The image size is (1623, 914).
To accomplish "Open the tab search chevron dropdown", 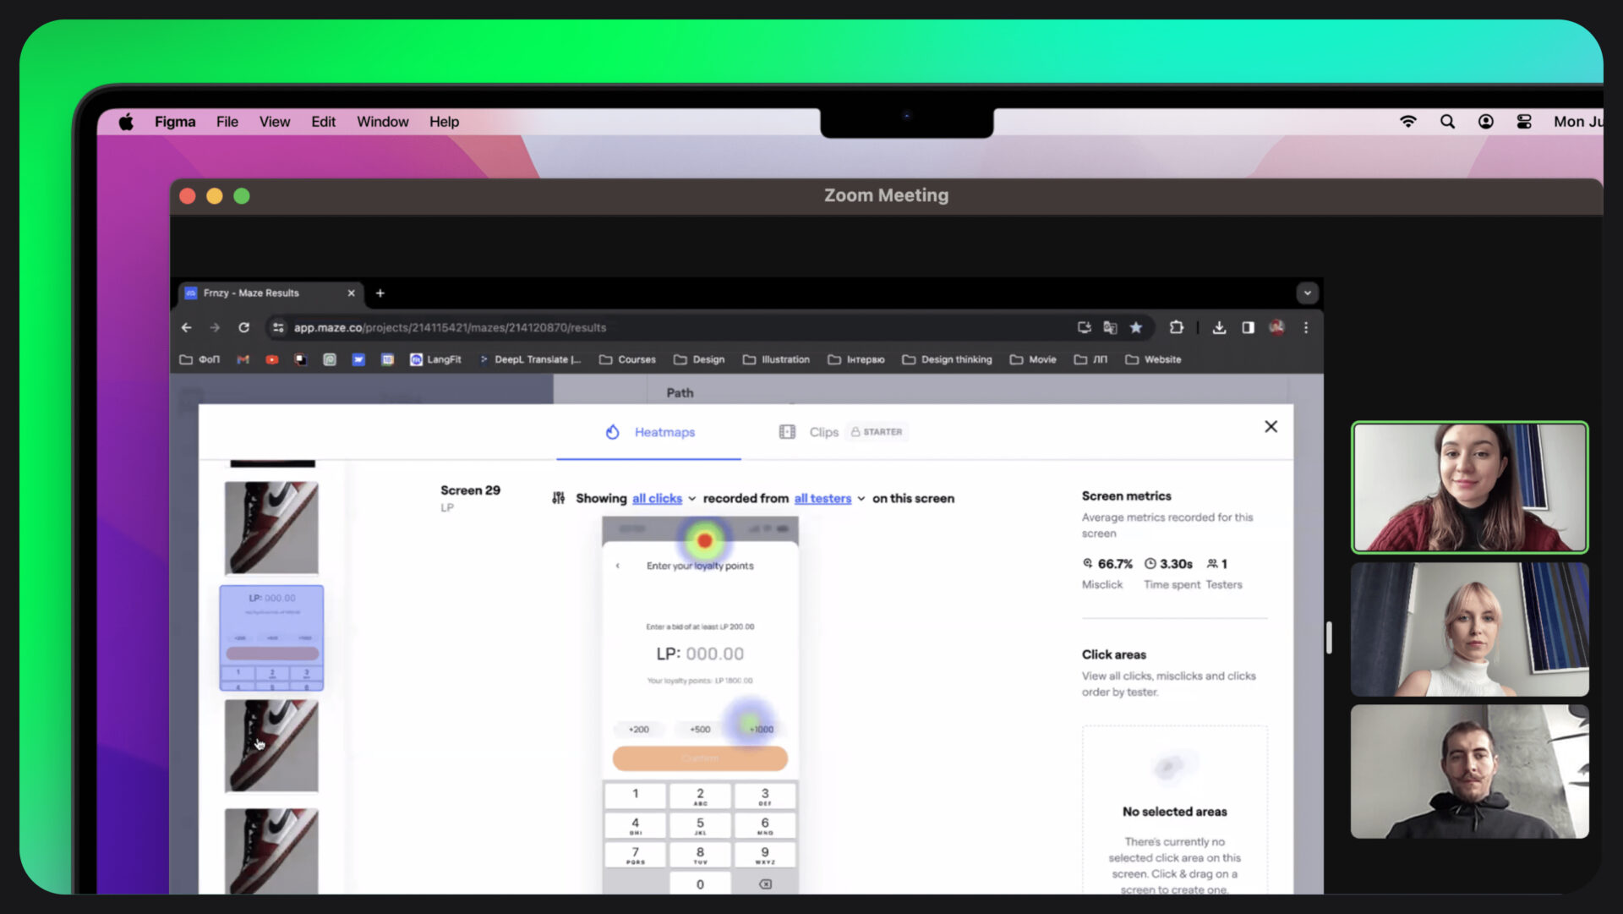I will tap(1307, 293).
